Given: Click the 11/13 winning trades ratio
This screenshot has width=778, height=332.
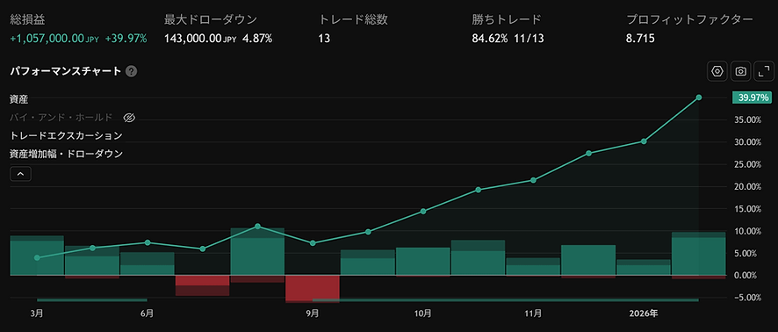Looking at the screenshot, I should [529, 39].
